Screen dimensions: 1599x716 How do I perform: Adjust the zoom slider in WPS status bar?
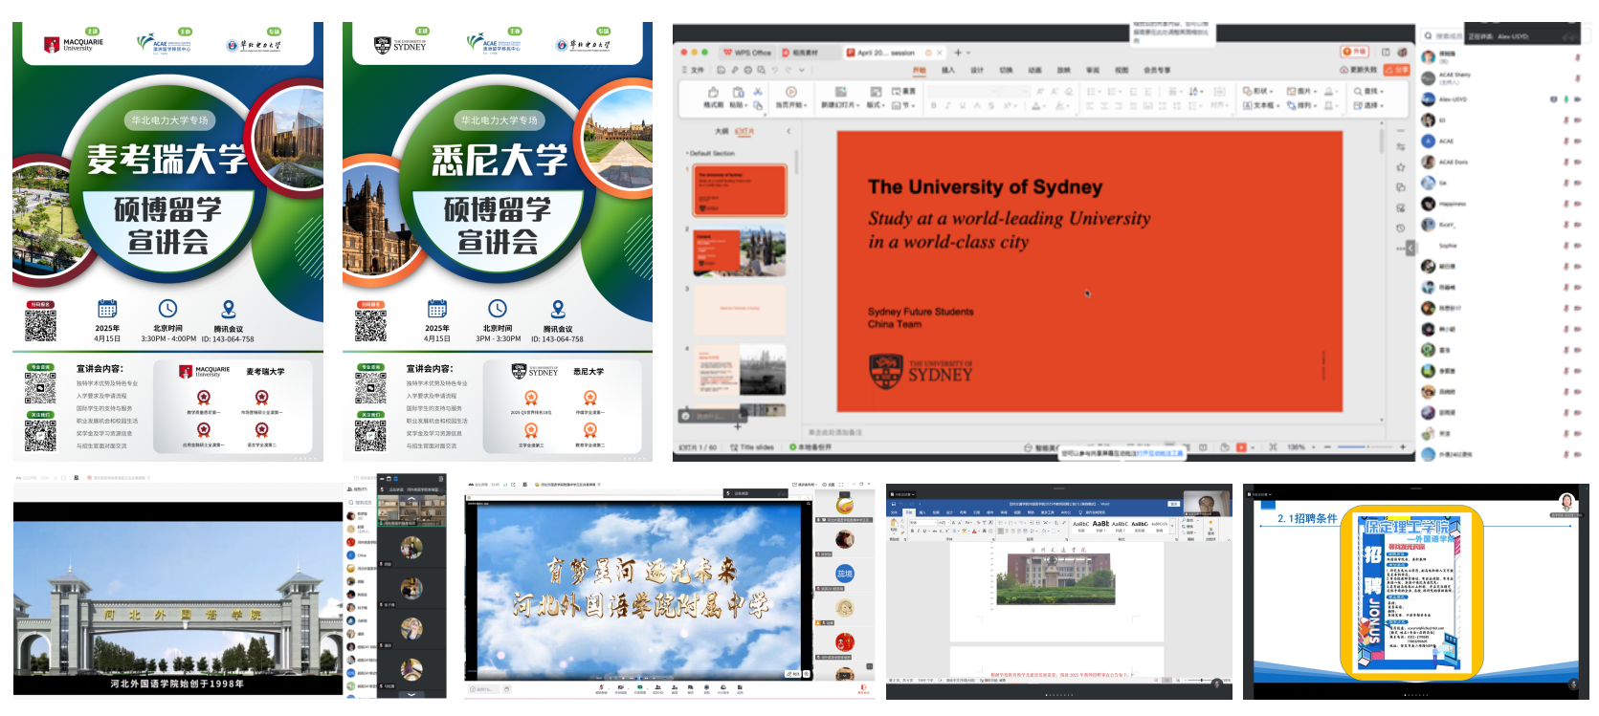[1365, 447]
